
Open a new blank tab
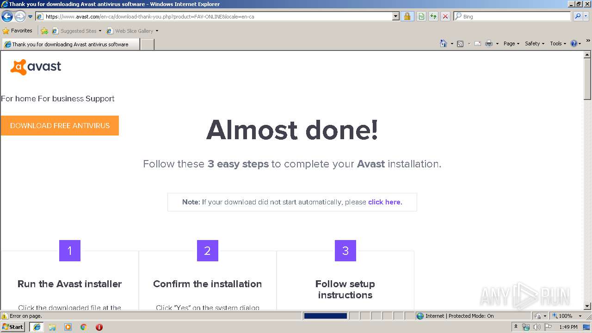(x=147, y=44)
